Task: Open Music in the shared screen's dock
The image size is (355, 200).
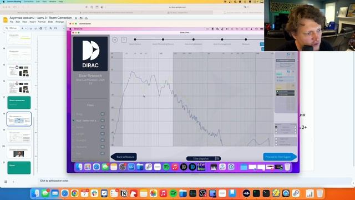Action: [175, 167]
